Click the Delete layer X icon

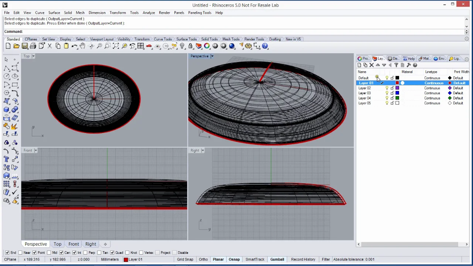click(x=371, y=65)
